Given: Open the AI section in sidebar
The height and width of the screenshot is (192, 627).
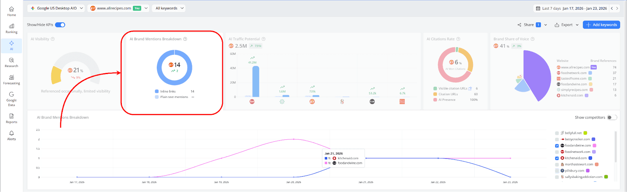Looking at the screenshot, I should click(x=11, y=45).
